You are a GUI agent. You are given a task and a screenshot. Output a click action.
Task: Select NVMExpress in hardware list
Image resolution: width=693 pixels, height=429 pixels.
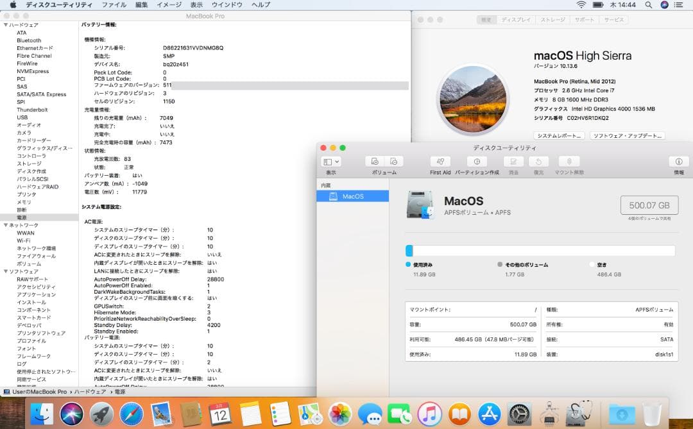tap(33, 71)
